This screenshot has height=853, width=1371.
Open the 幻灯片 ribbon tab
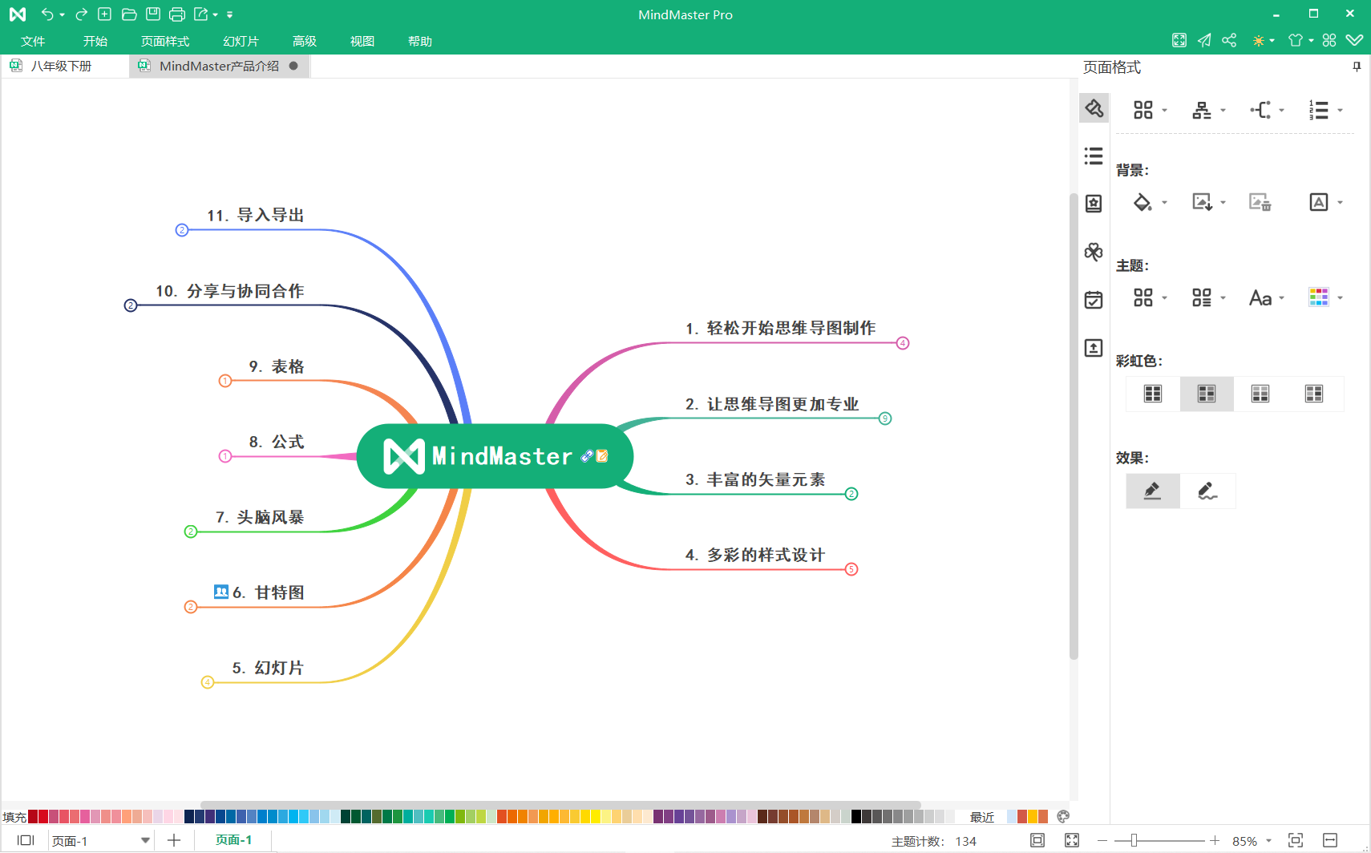(x=241, y=41)
